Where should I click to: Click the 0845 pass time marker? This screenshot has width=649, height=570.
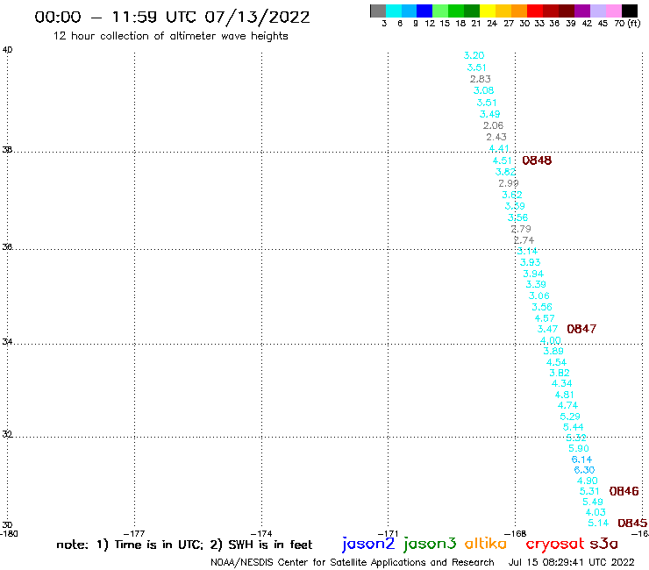(x=632, y=524)
